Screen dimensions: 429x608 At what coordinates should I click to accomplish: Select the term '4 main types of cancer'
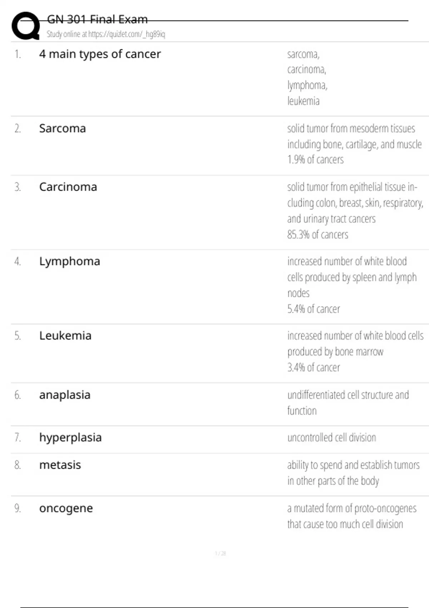coord(100,54)
